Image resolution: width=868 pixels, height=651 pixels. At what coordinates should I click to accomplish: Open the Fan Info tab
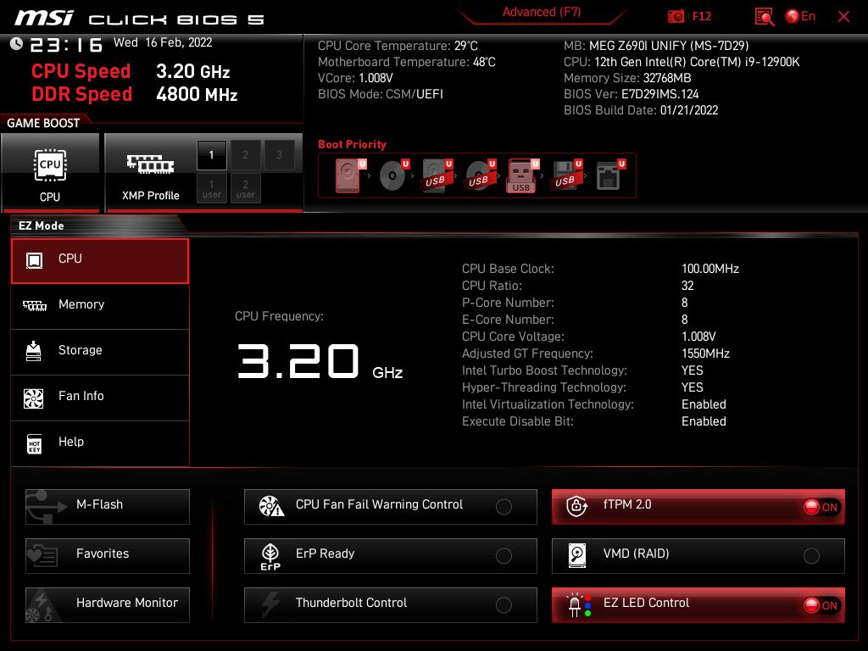point(100,398)
